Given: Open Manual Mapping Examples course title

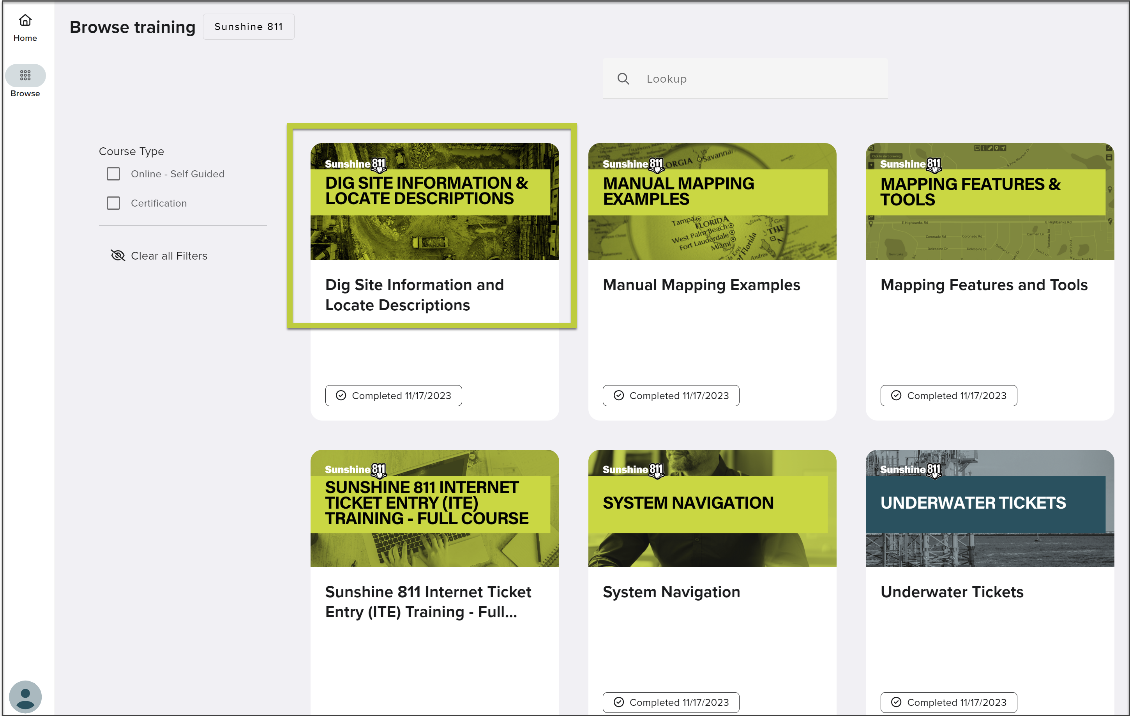Looking at the screenshot, I should point(701,285).
